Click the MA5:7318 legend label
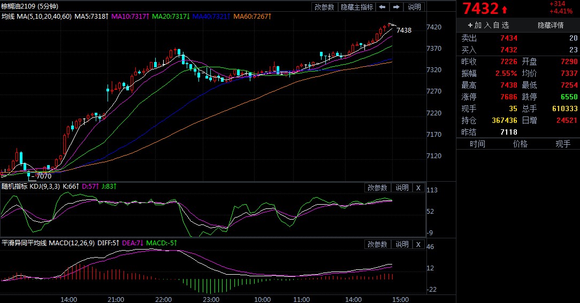 coord(90,17)
